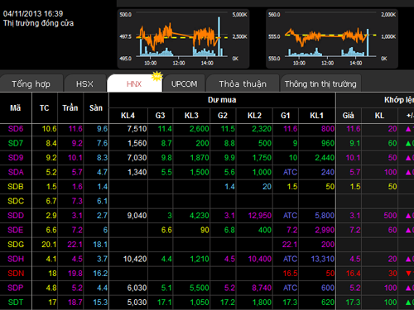Screen dimensions: 414x310
Task: Open the left index chart with 497.5 axis
Action: [x=183, y=39]
